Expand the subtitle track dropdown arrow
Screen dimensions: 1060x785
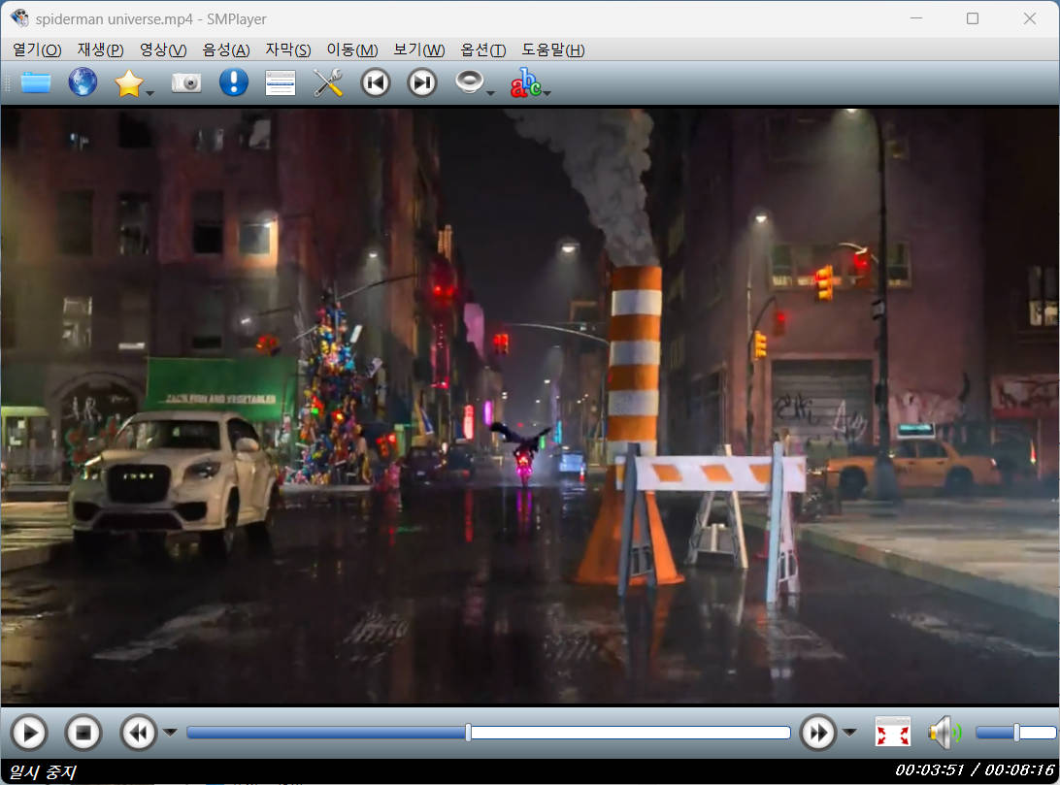tap(547, 92)
